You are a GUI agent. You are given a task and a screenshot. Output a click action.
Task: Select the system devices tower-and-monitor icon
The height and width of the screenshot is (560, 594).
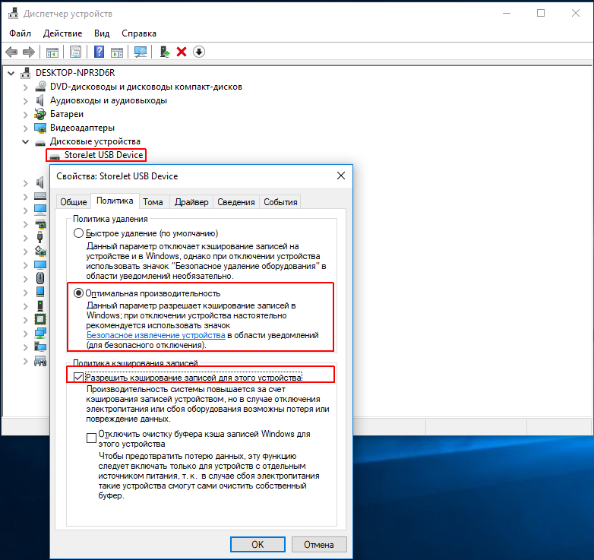pyautogui.click(x=40, y=346)
